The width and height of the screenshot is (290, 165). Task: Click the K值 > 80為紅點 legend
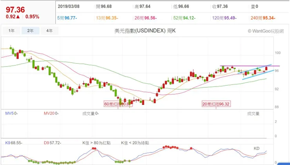click(x=96, y=143)
